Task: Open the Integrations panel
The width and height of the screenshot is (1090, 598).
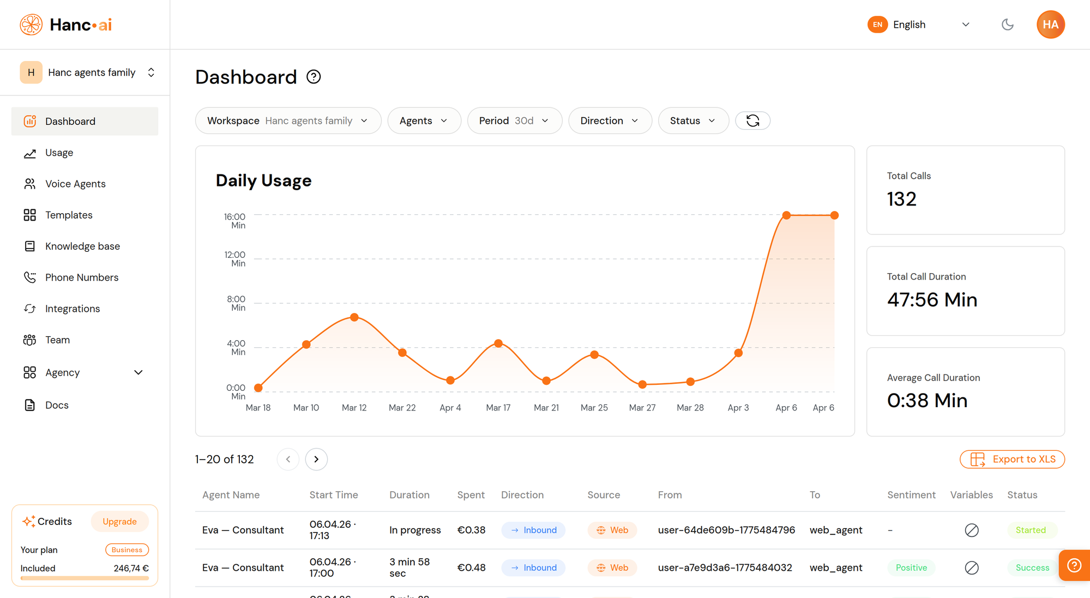Action: [73, 308]
